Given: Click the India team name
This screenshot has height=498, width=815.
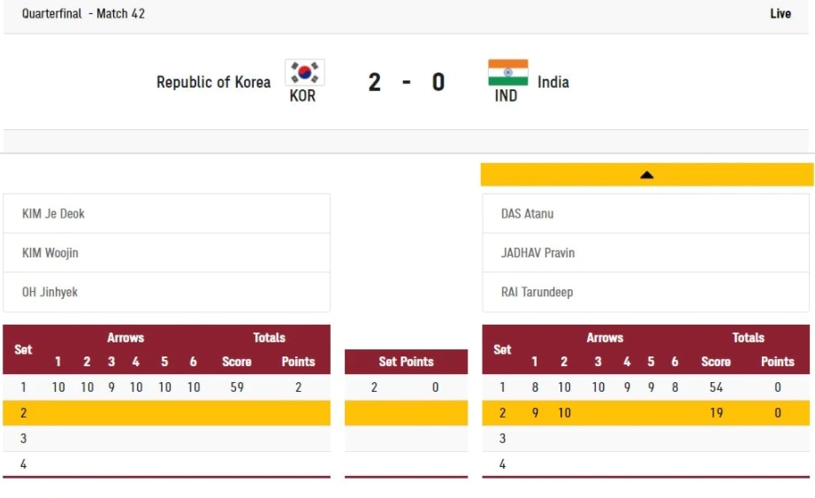Looking at the screenshot, I should tap(553, 82).
